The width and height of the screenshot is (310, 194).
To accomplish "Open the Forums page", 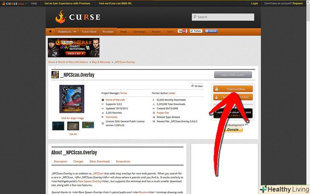I will [x=156, y=32].
